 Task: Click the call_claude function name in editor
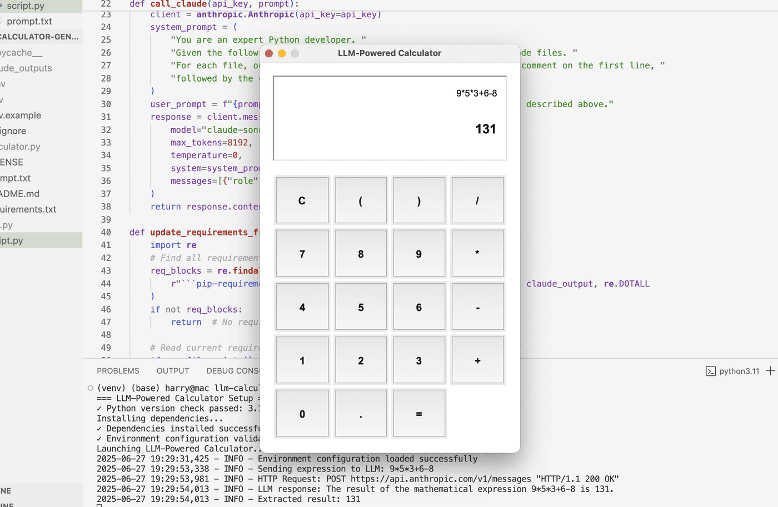178,4
